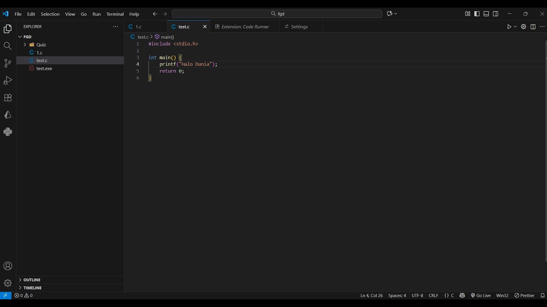This screenshot has width=547, height=307.
Task: Open the View menu
Action: [x=70, y=14]
